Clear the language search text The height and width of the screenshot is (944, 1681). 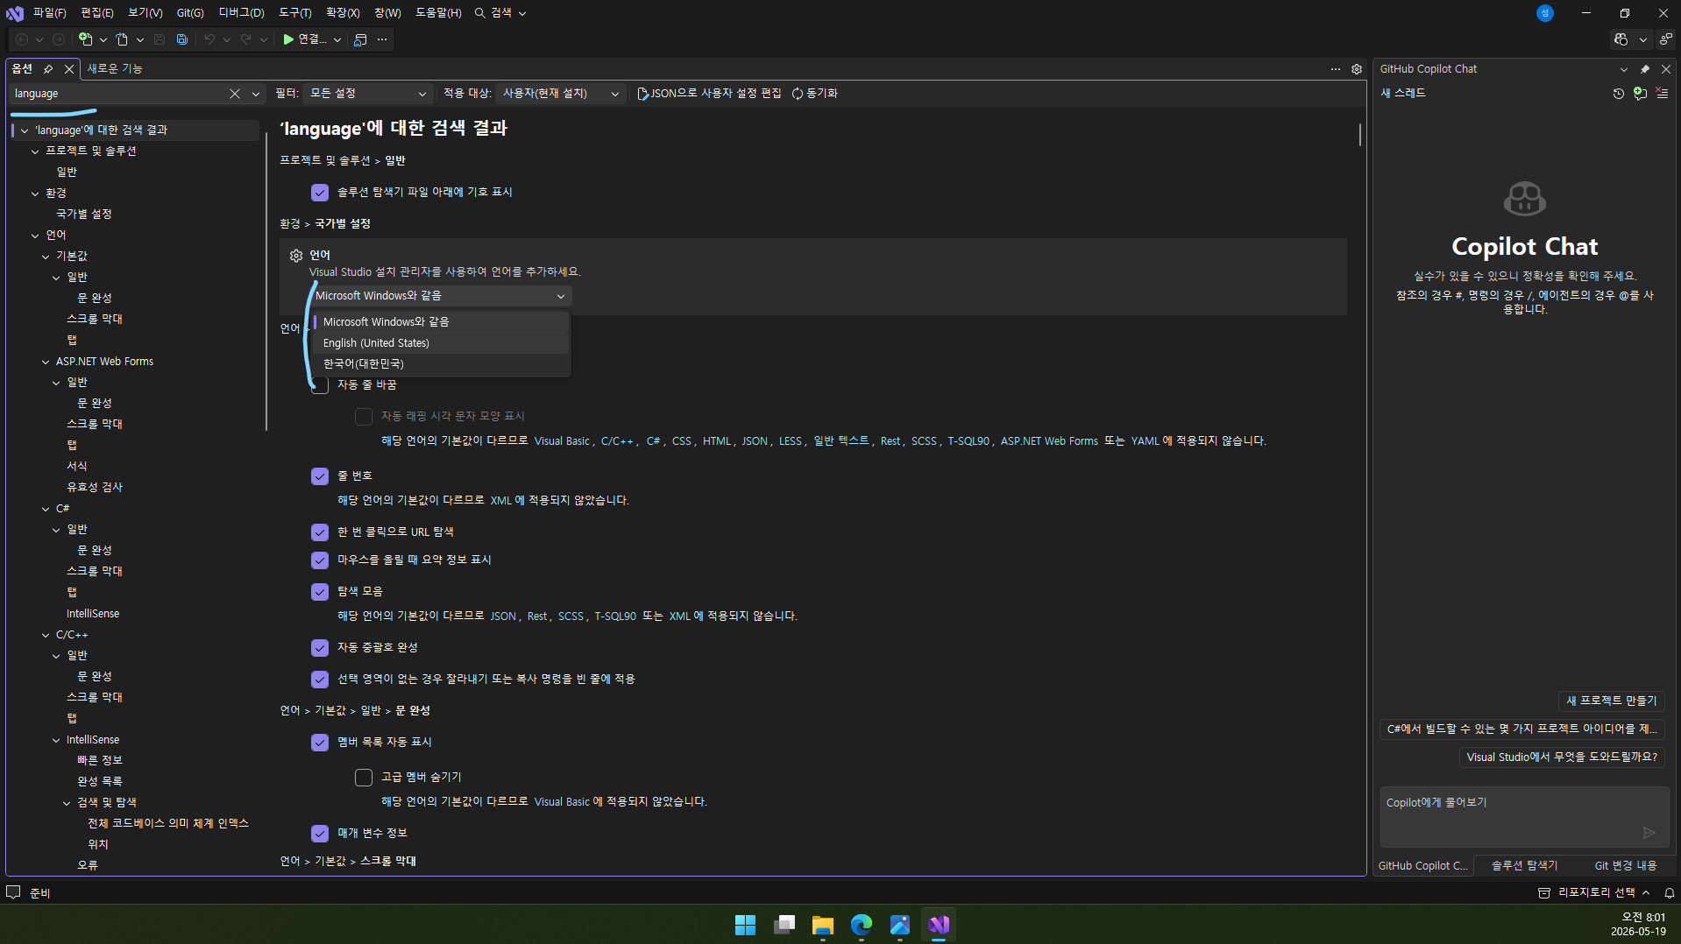[x=235, y=94]
